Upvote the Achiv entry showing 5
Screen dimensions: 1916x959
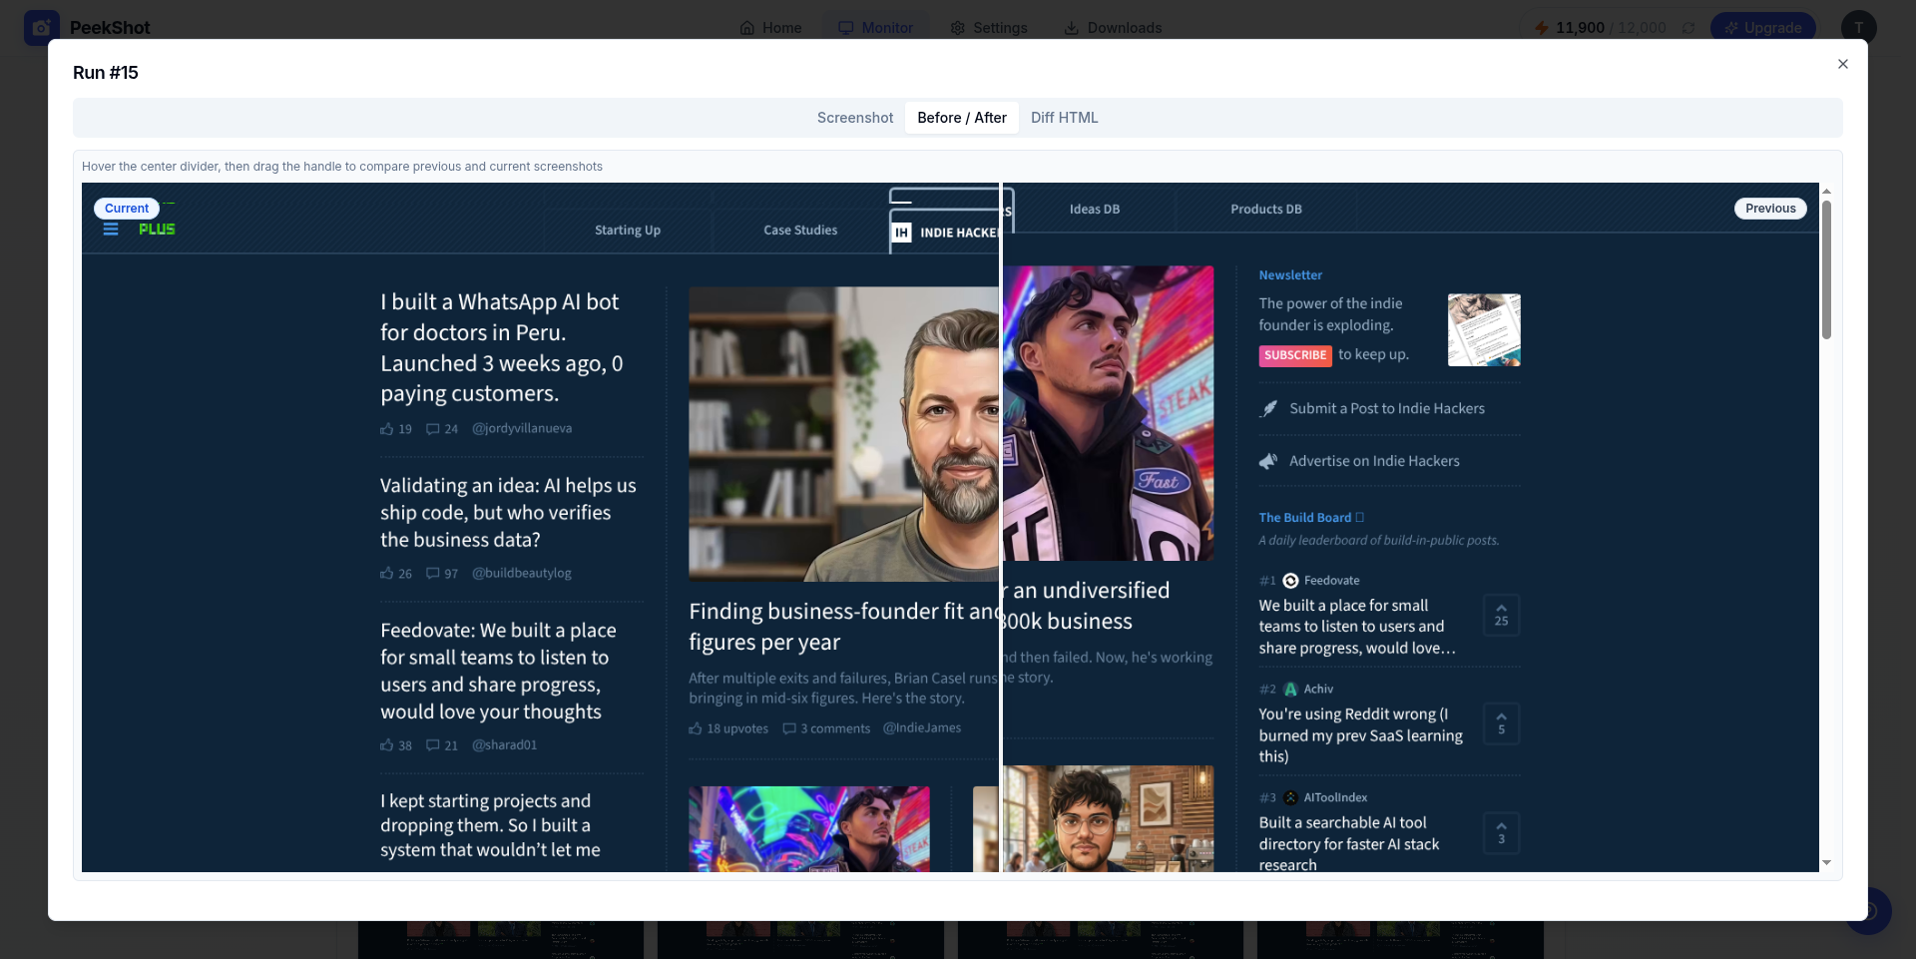click(x=1501, y=724)
